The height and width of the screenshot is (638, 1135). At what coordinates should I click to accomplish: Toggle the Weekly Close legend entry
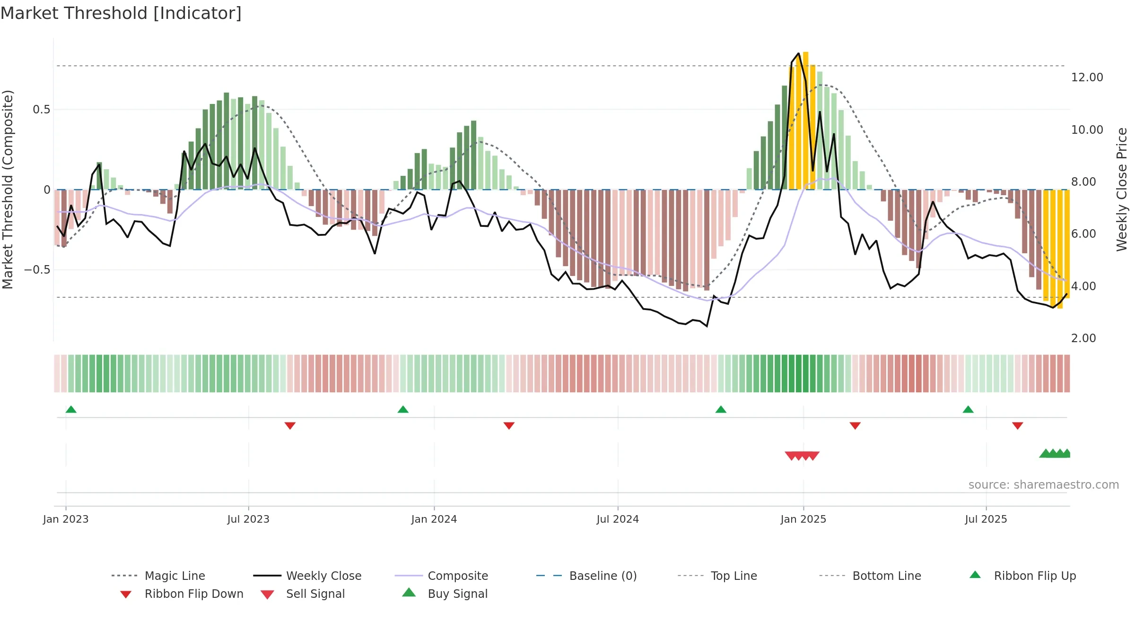(307, 576)
